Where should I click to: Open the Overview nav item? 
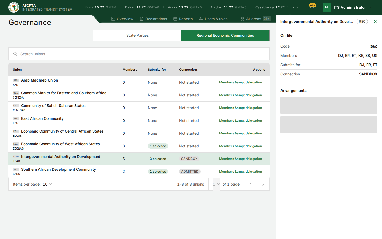point(122,19)
